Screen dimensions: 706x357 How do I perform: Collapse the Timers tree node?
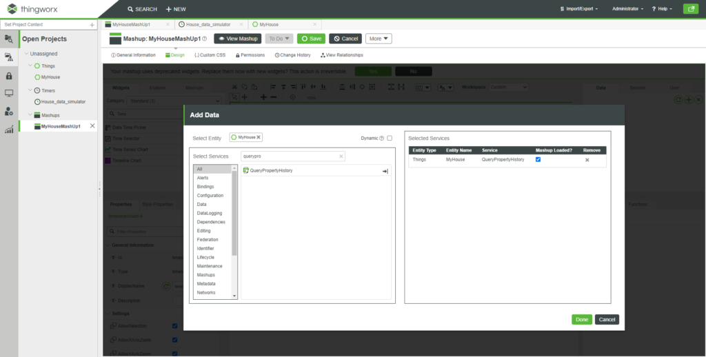[x=30, y=90]
